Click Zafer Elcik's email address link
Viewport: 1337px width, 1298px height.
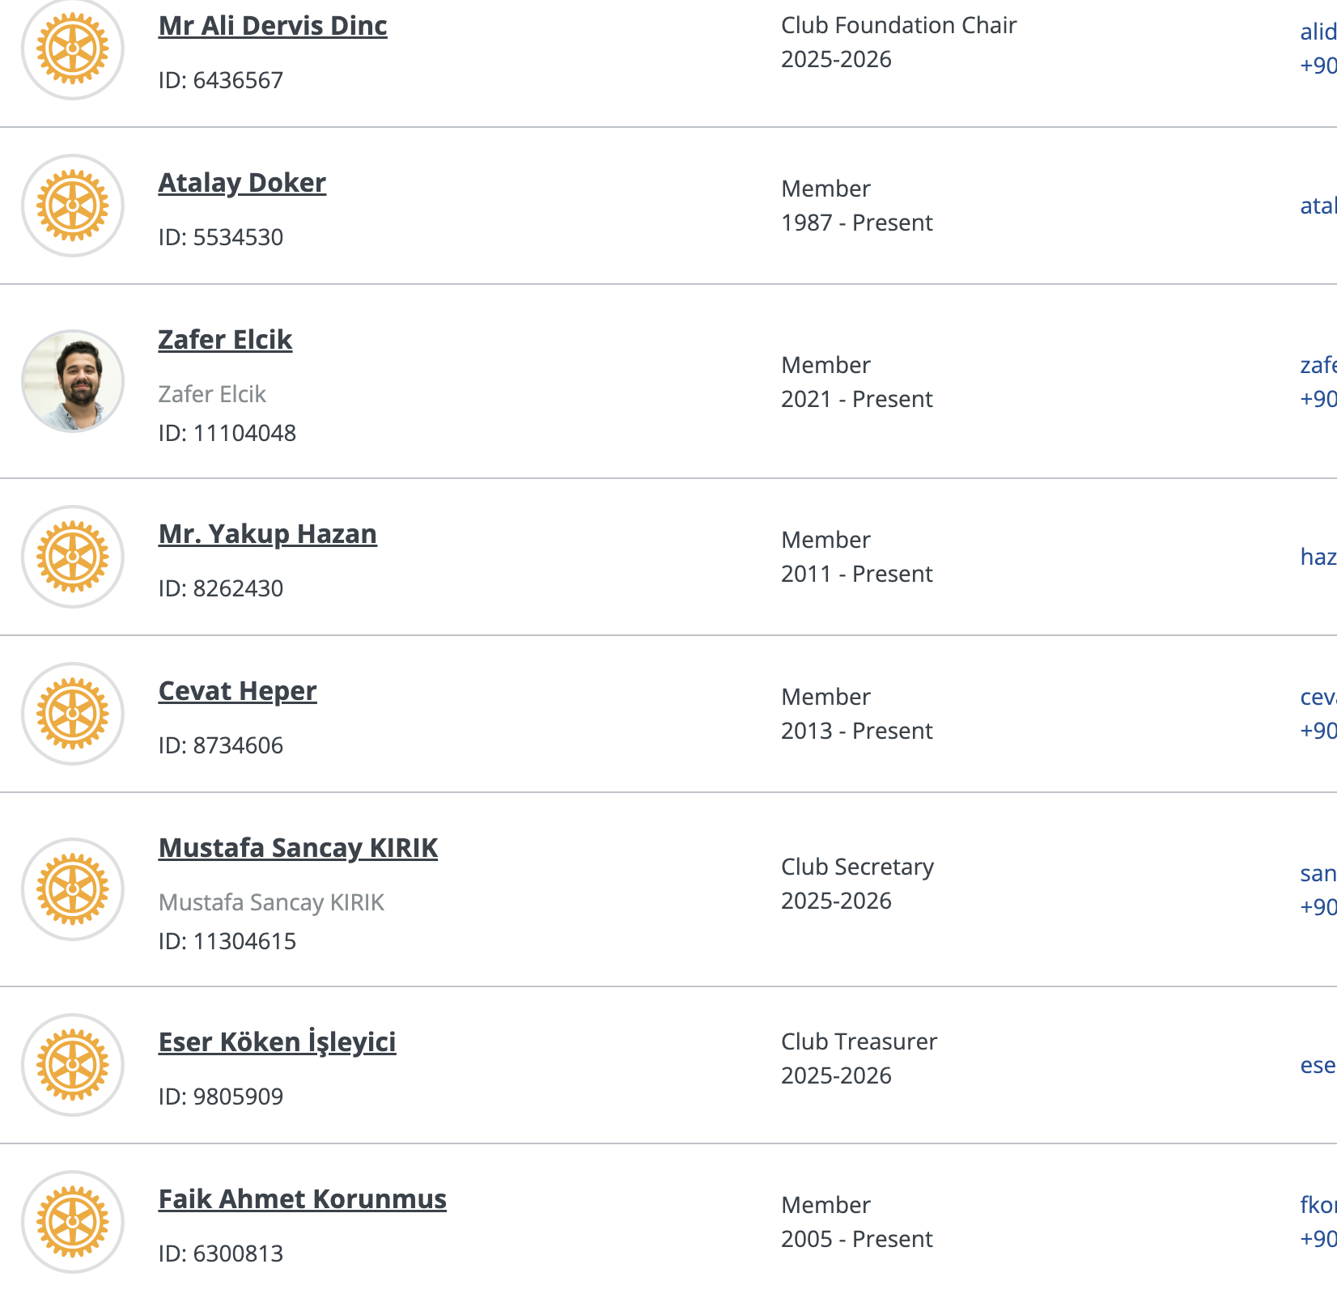coord(1318,366)
